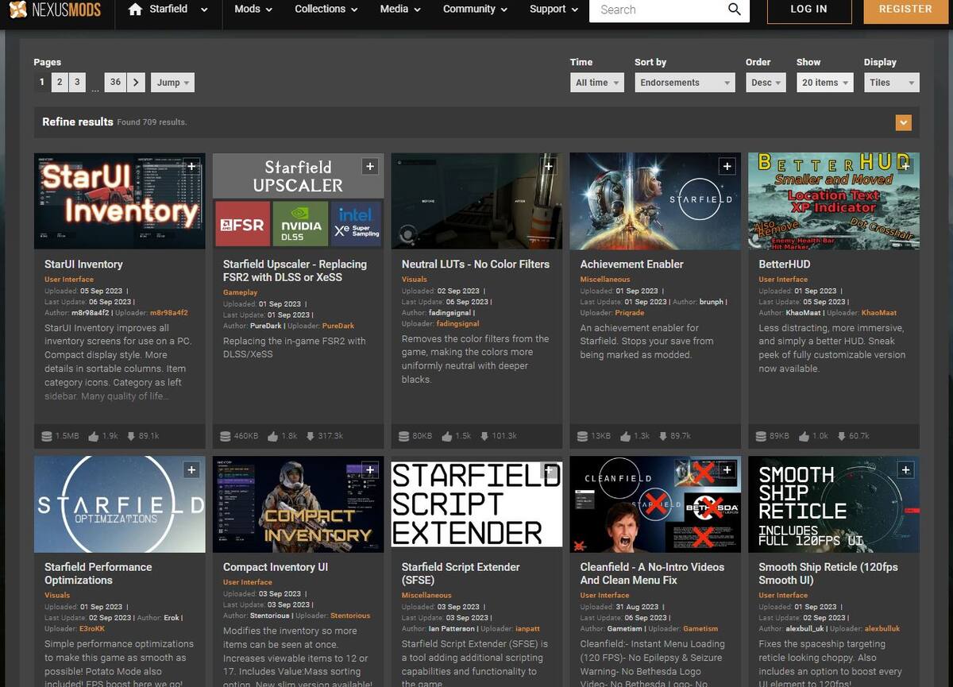The image size is (953, 687).
Task: Open the Cleanfield thumbnail image
Action: (x=655, y=504)
